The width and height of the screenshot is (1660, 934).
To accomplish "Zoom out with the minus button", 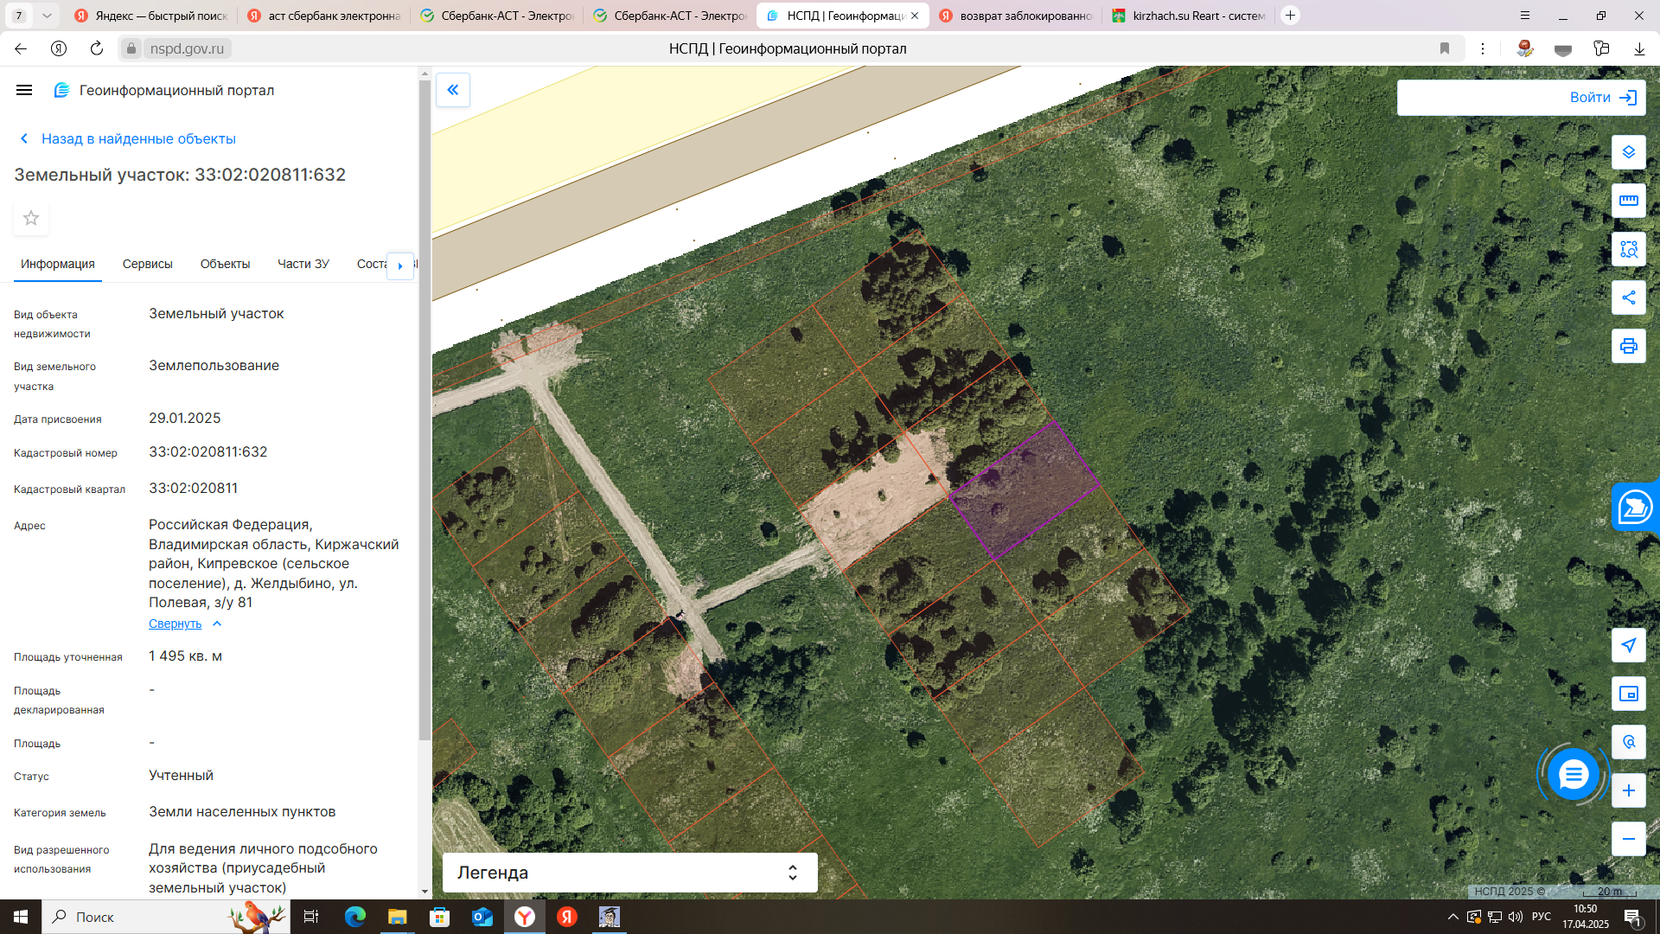I will click(x=1628, y=839).
